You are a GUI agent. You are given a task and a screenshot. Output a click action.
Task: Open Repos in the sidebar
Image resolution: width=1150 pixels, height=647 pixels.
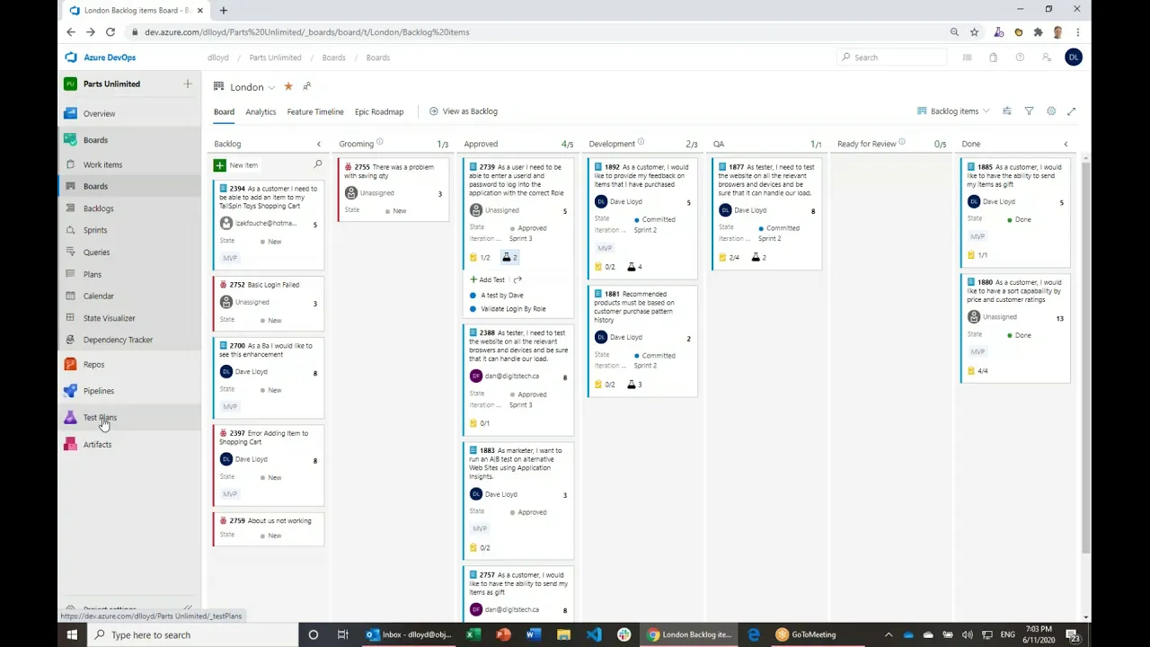pos(93,365)
